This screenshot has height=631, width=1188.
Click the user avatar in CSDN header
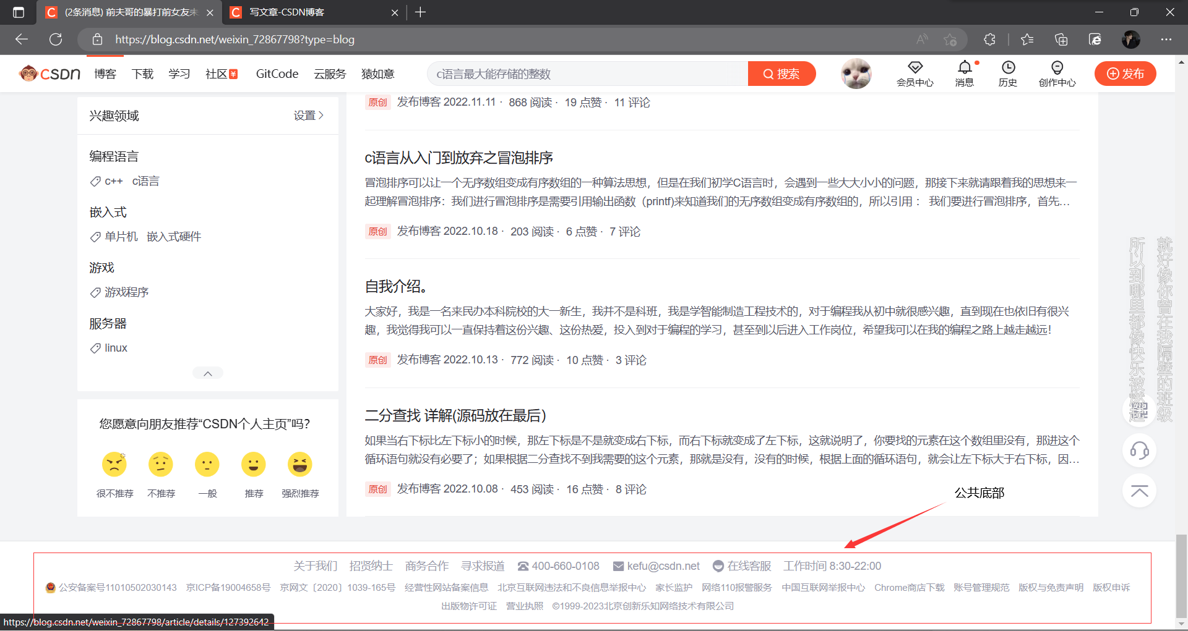pos(856,74)
